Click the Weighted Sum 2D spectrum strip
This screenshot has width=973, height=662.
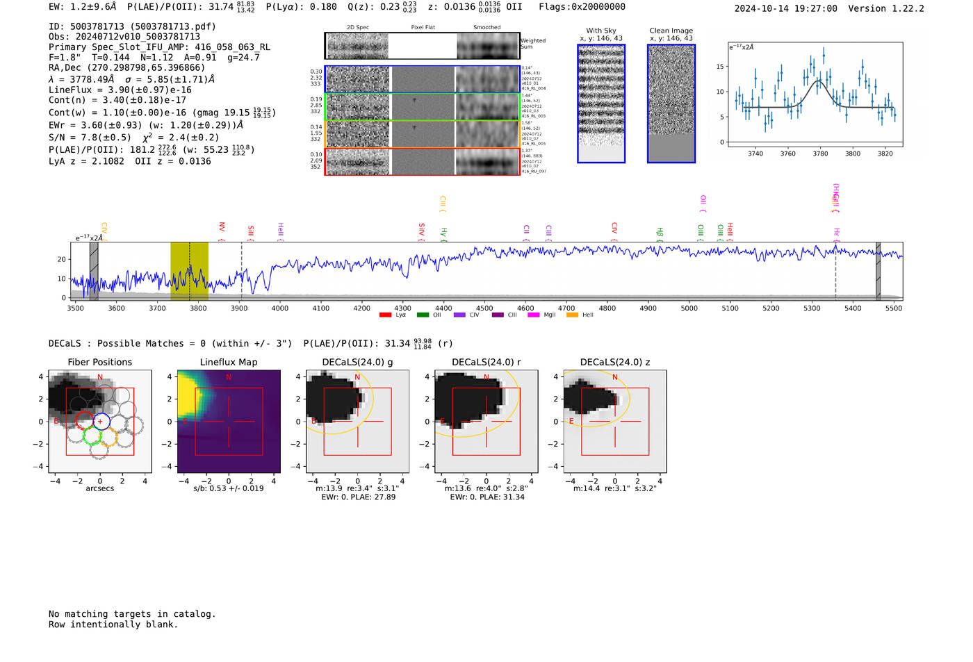pos(423,46)
